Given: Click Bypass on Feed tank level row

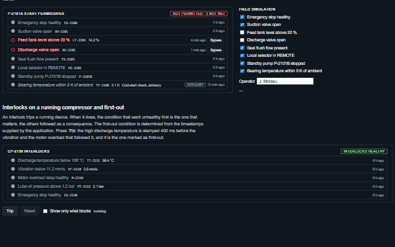Looking at the screenshot, I should point(216,40).
